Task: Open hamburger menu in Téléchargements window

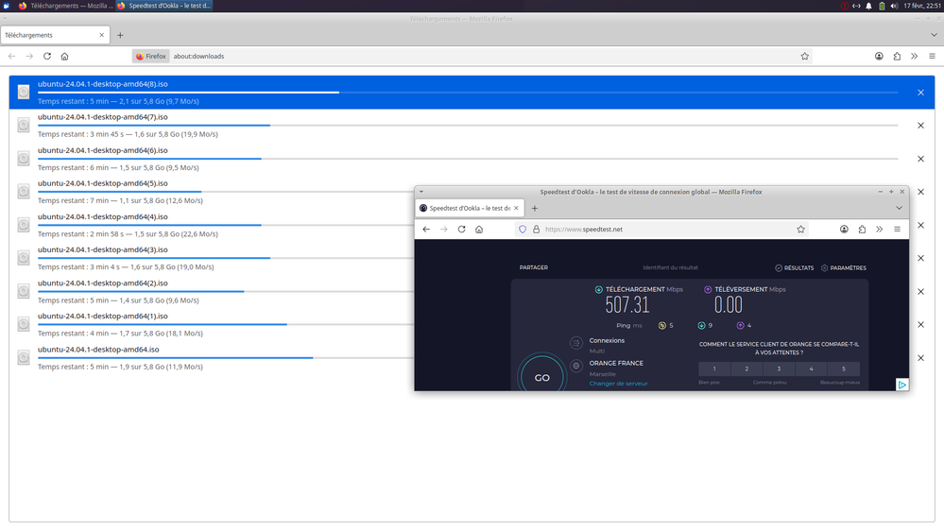Action: pyautogui.click(x=932, y=56)
